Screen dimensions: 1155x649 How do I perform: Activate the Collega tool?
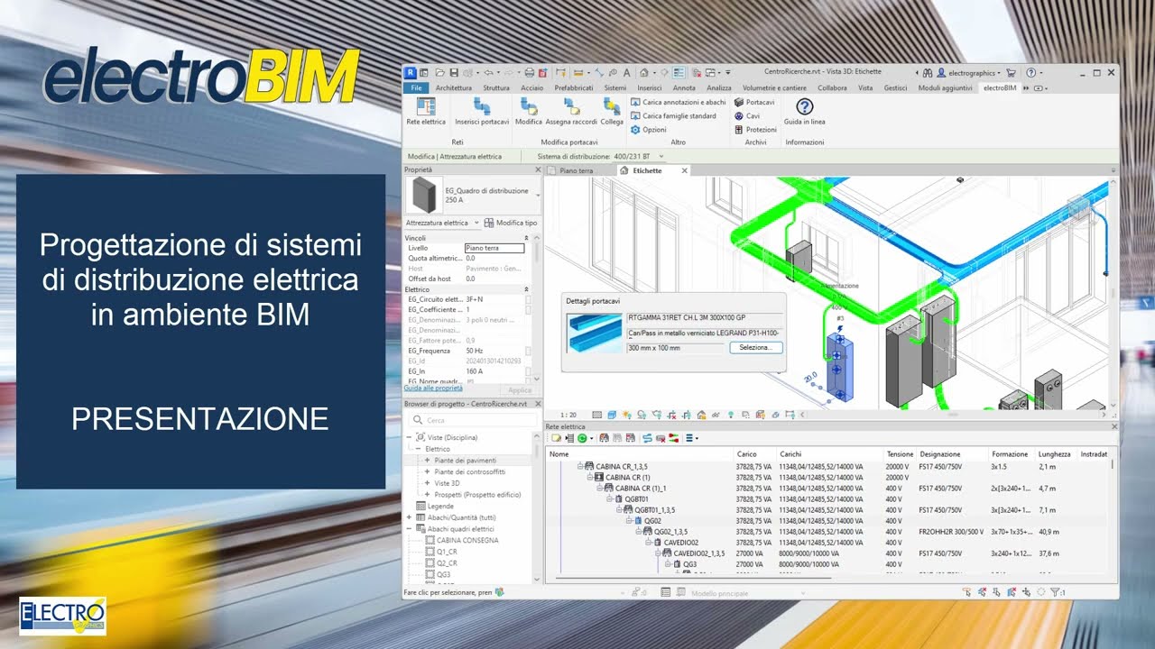(612, 112)
